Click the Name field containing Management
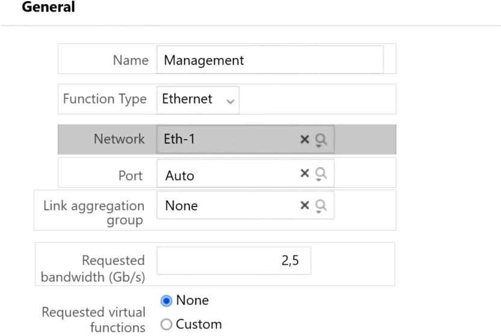Viewport: 501px width, 336px height. pyautogui.click(x=270, y=60)
